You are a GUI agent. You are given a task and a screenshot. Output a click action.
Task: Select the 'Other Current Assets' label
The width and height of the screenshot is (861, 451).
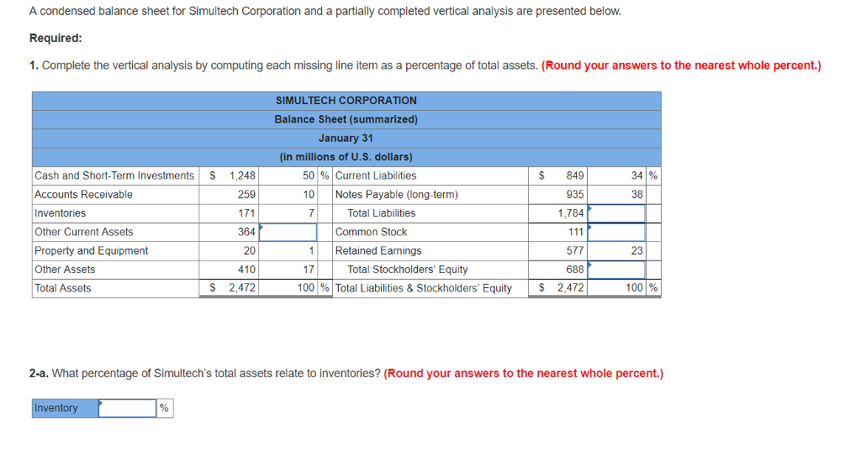pyautogui.click(x=84, y=232)
